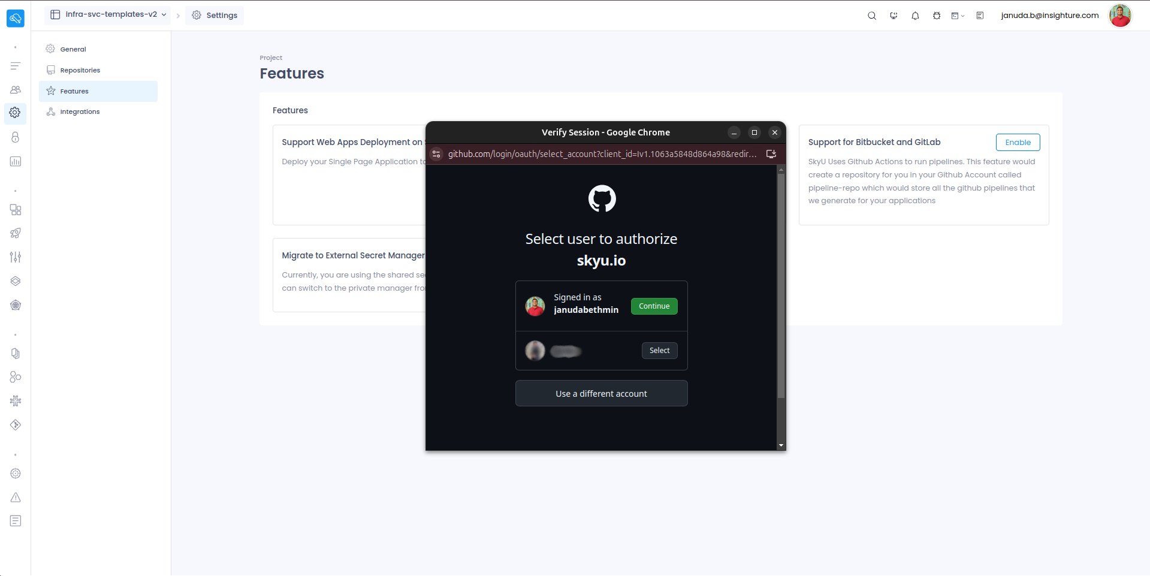The width and height of the screenshot is (1150, 576).
Task: Click Use a different account
Action: click(x=601, y=393)
